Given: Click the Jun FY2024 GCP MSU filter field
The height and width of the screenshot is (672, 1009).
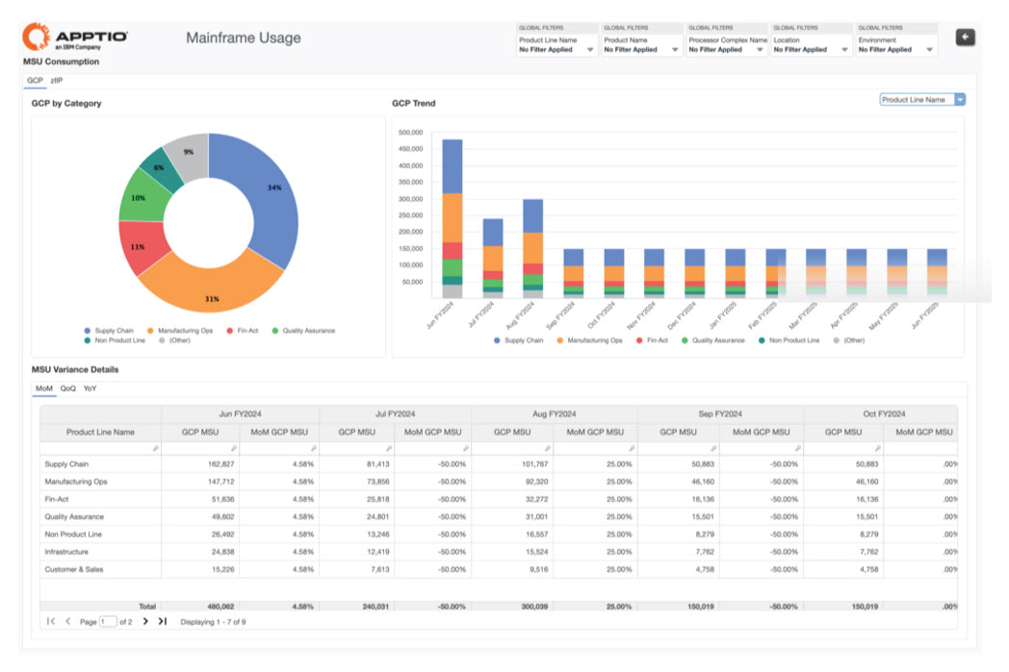Looking at the screenshot, I should pyautogui.click(x=200, y=448).
